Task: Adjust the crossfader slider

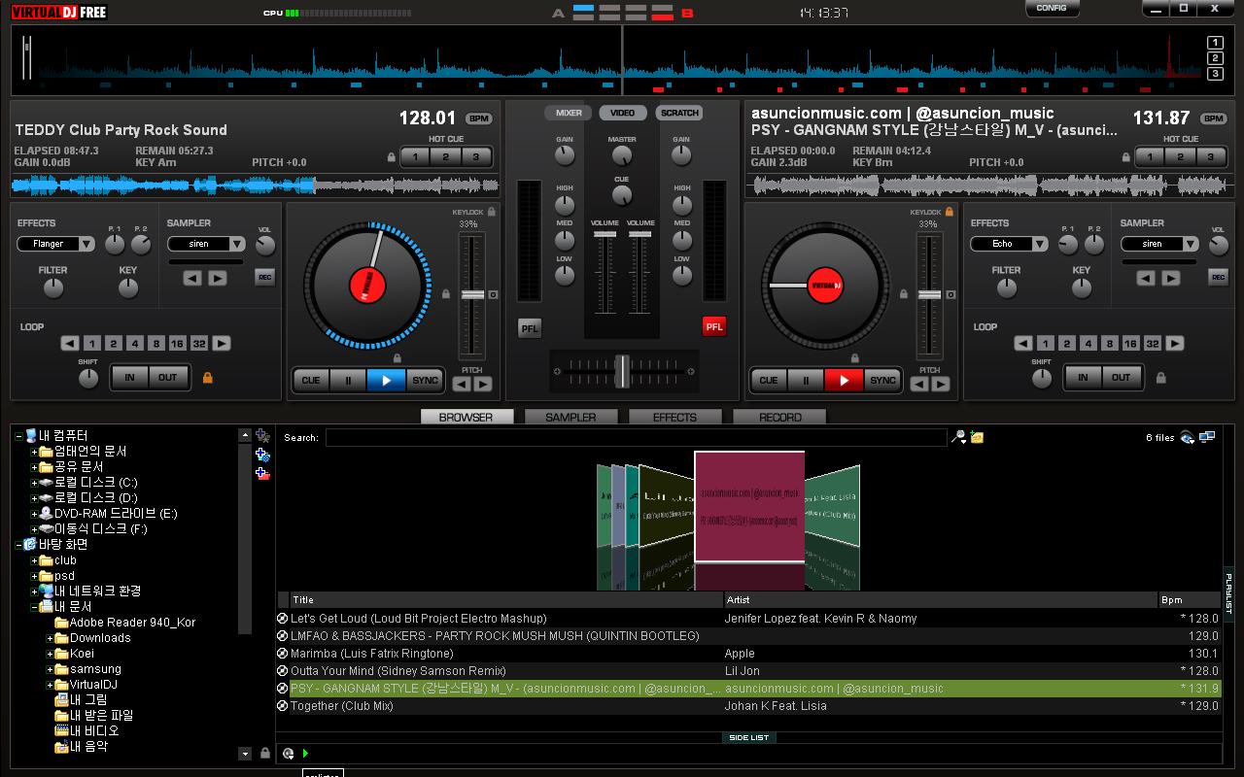Action: point(622,371)
